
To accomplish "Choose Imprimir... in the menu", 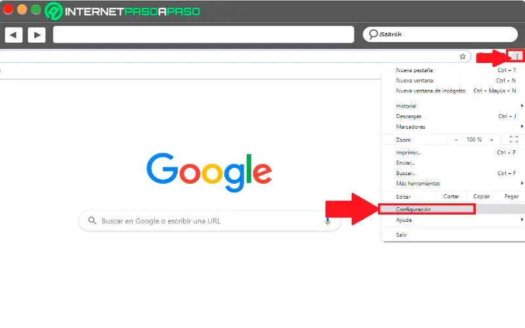I will click(x=453, y=153).
